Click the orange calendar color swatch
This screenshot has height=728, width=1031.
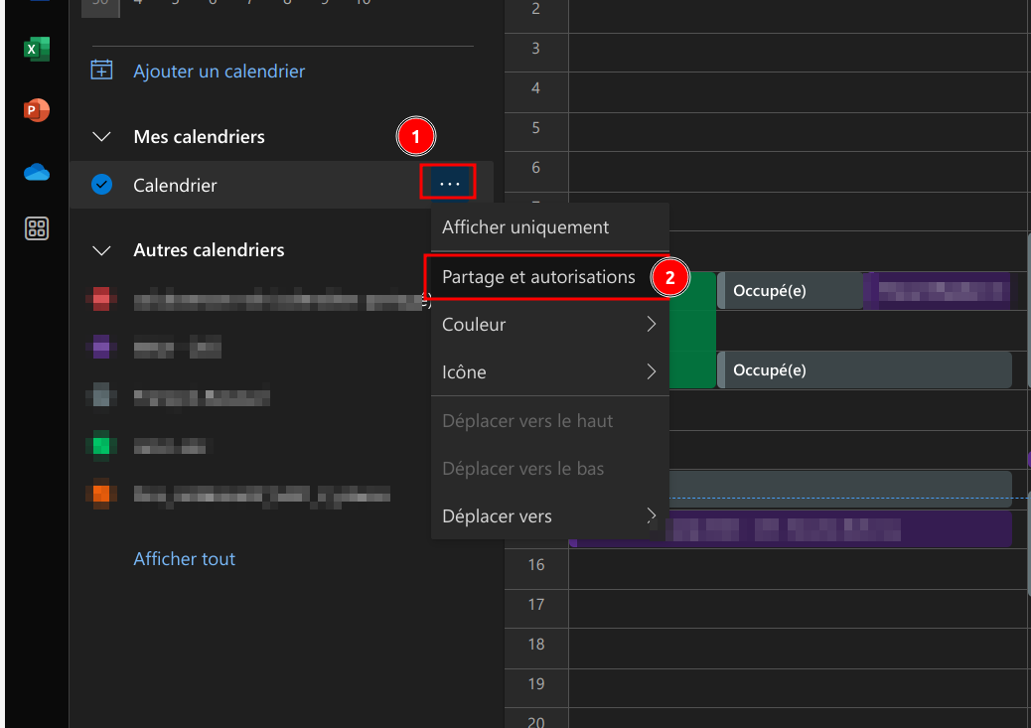click(x=100, y=494)
